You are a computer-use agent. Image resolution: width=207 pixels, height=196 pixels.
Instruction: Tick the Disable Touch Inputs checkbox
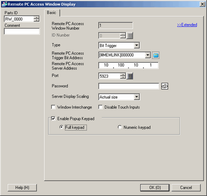(100, 107)
